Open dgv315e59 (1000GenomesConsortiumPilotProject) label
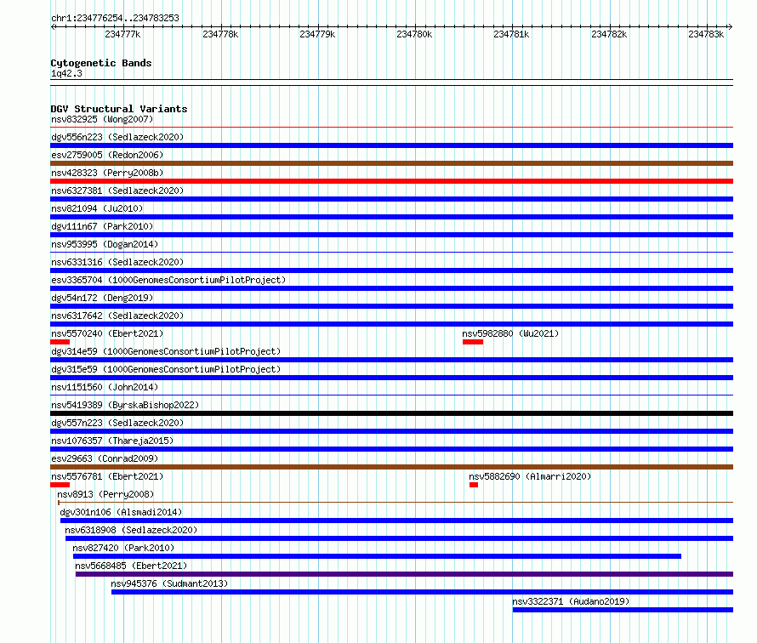 click(166, 369)
